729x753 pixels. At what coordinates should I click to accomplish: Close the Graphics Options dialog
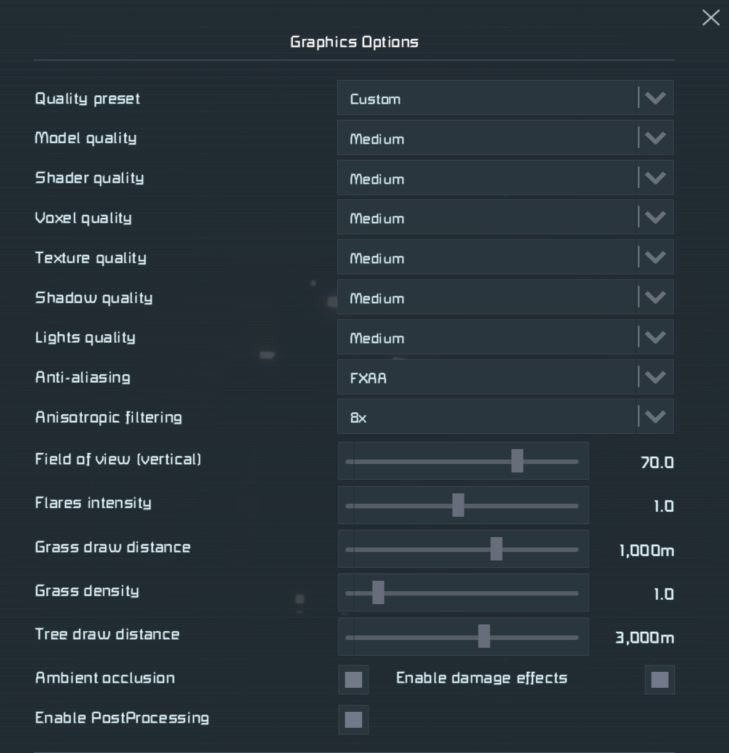coord(711,18)
